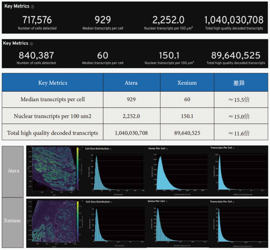
Task: Click the info icon next to Xenium Genes Per Cell
Action: 166,201
